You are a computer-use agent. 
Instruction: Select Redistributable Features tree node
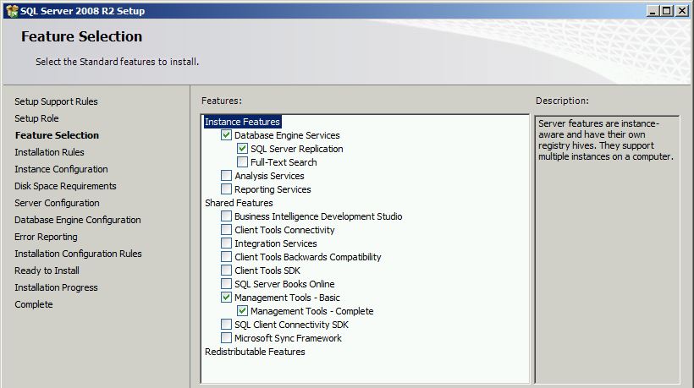click(255, 352)
